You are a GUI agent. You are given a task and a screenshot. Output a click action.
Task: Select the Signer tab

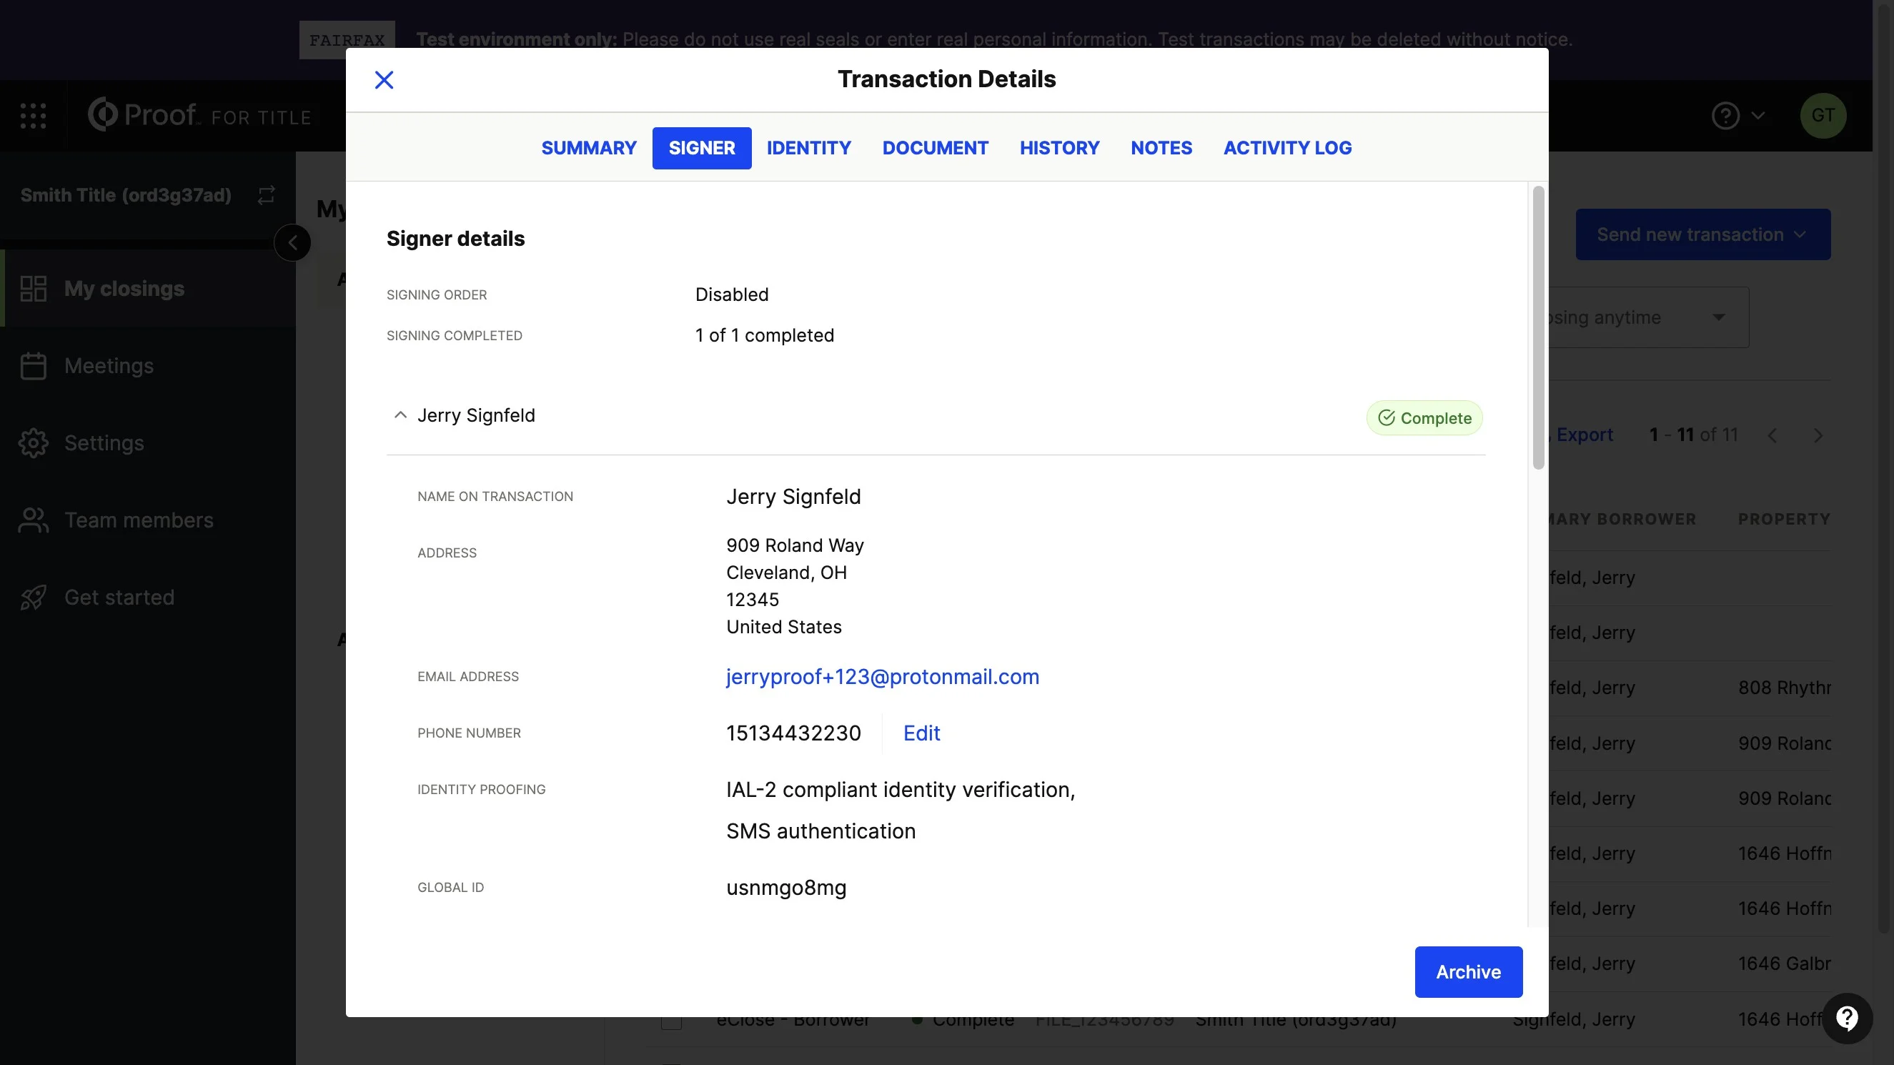pos(701,148)
